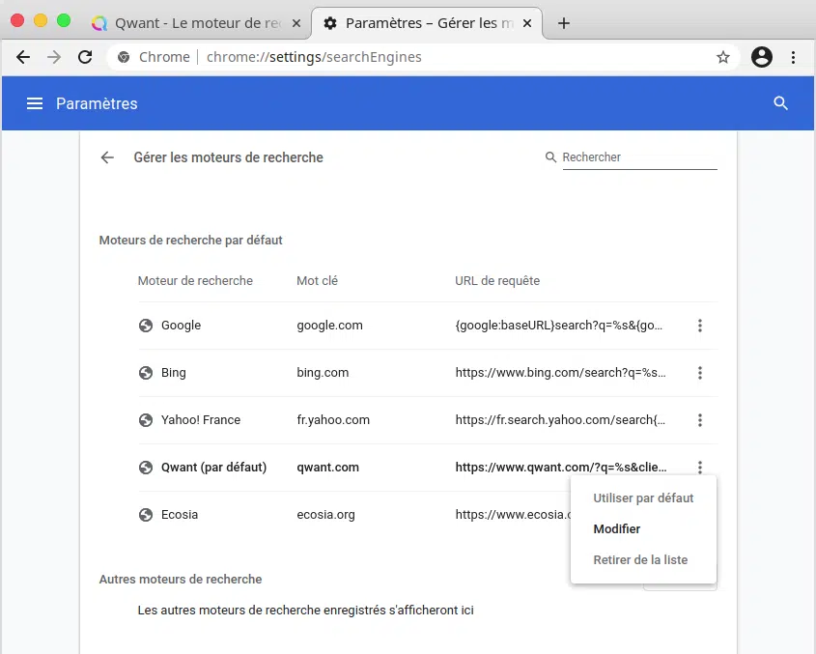Open Chrome's three-dot main menu
Viewport: 816px width, 654px height.
pos(793,57)
